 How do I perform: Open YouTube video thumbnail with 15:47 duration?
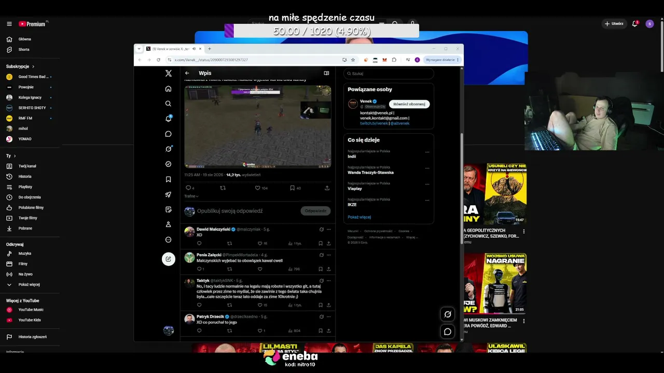495,194
